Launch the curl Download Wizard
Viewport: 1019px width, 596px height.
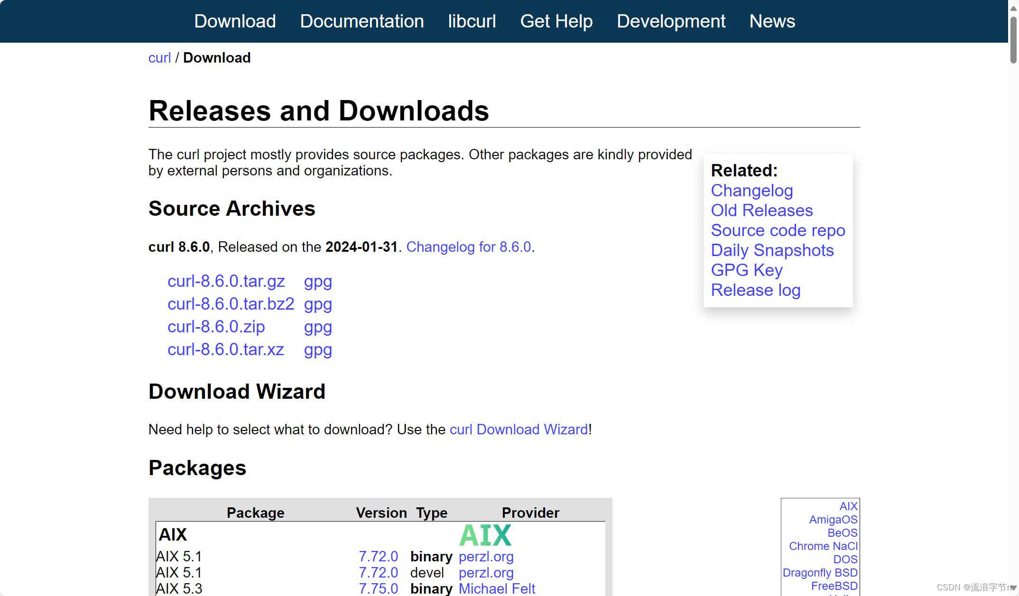click(x=519, y=430)
